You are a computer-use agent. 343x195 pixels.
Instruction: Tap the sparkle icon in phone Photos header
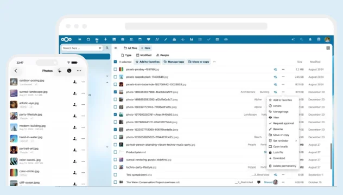pos(59,71)
